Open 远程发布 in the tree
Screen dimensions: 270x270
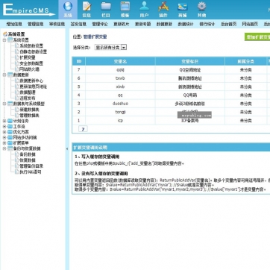coord(28,98)
